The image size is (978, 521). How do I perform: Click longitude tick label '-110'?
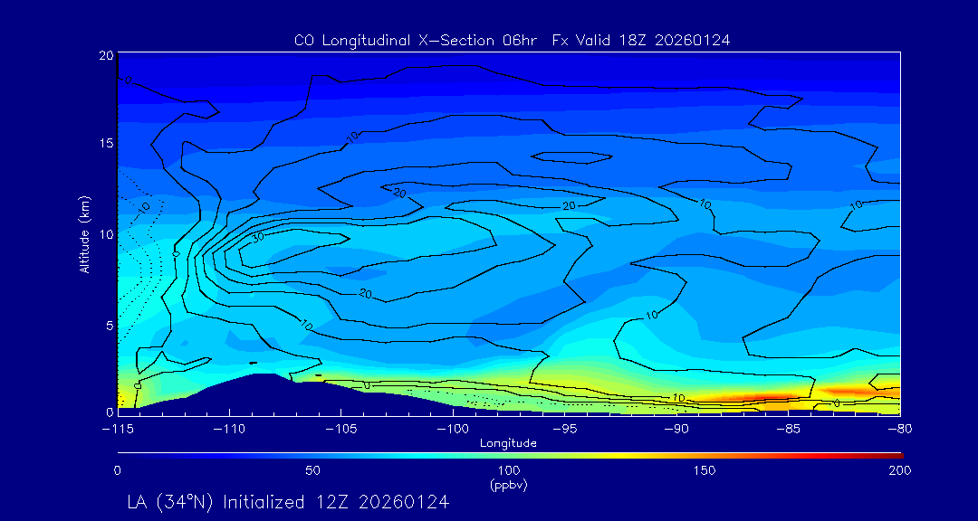[229, 430]
